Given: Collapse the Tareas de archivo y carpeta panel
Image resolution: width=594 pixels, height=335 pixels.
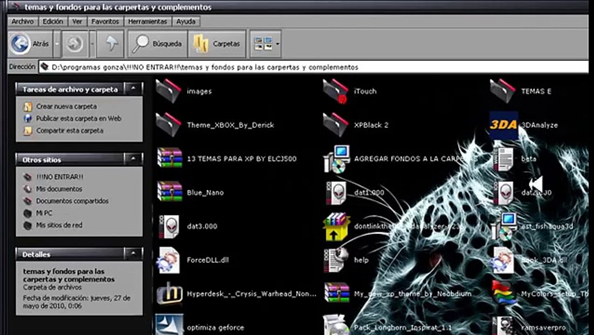Looking at the screenshot, I should (x=134, y=89).
